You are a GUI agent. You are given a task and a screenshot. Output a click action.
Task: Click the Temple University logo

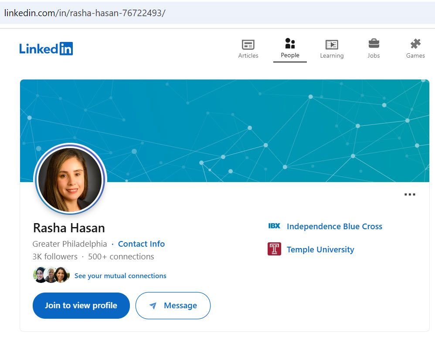274,248
